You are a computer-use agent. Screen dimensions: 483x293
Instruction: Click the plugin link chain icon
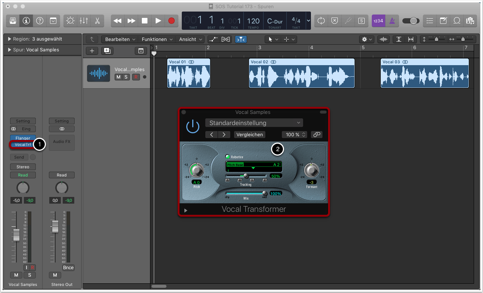317,134
